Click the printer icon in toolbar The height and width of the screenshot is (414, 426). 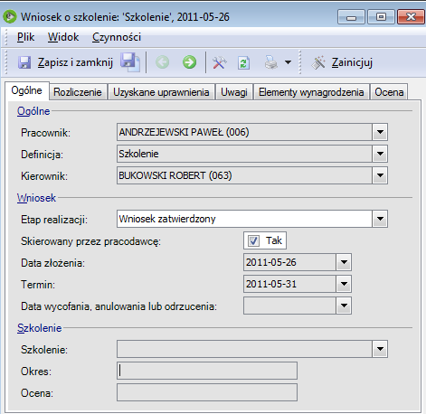[x=271, y=62]
